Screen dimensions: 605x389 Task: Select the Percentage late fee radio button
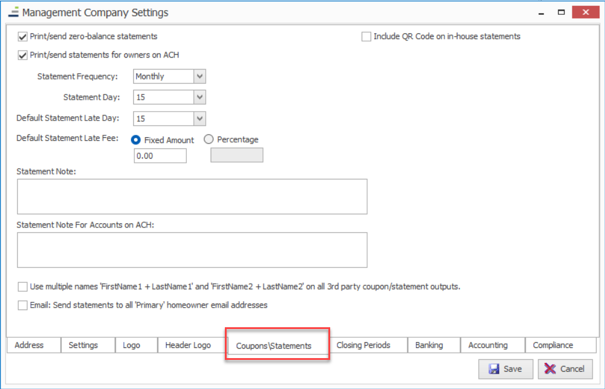(x=209, y=140)
